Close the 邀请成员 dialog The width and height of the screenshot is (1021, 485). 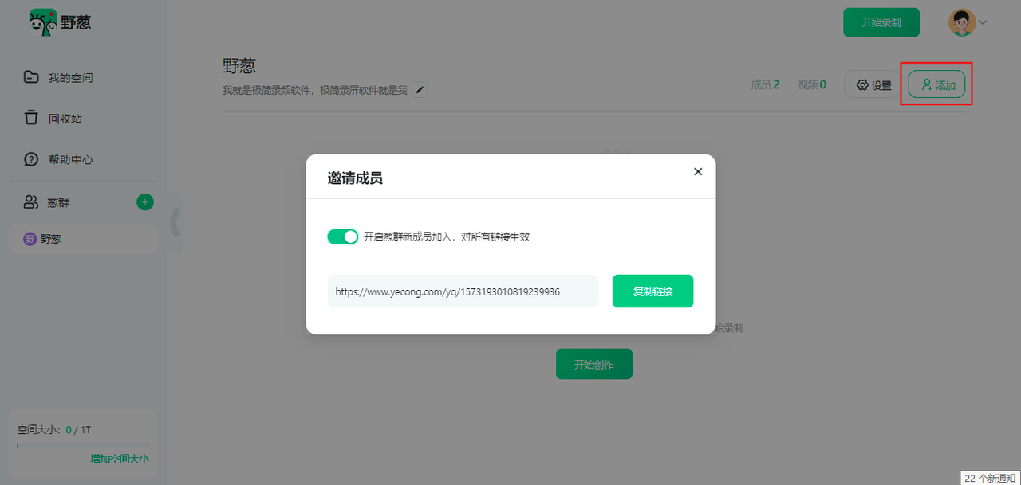click(698, 171)
